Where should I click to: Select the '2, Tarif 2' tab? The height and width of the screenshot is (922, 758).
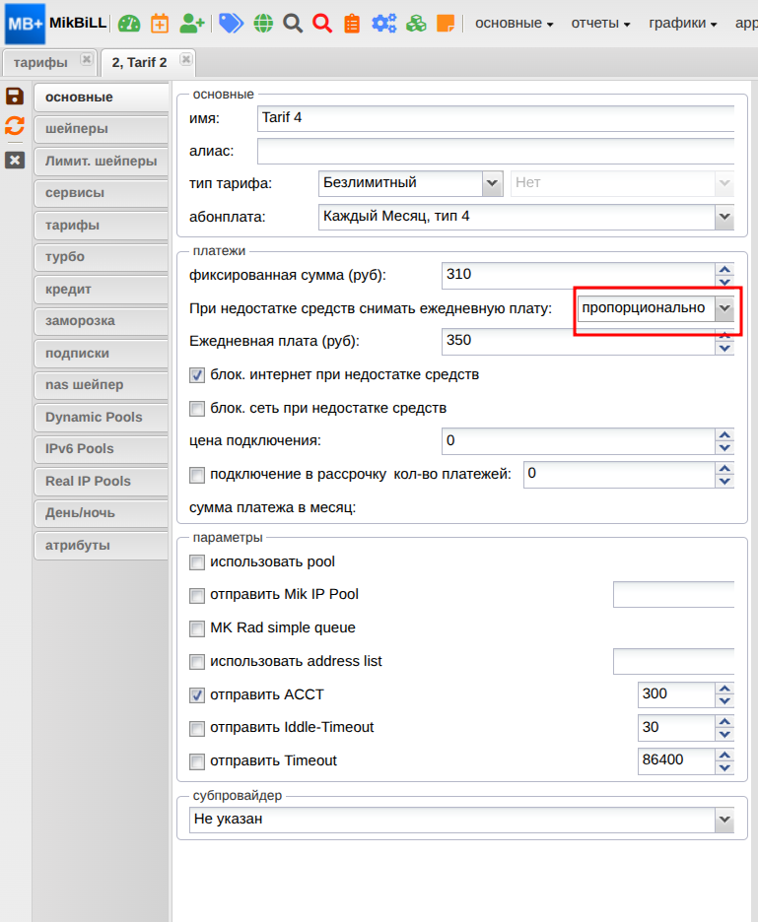click(x=140, y=62)
